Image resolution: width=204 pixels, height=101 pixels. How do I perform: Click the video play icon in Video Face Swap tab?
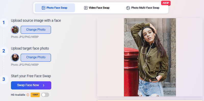86,8
